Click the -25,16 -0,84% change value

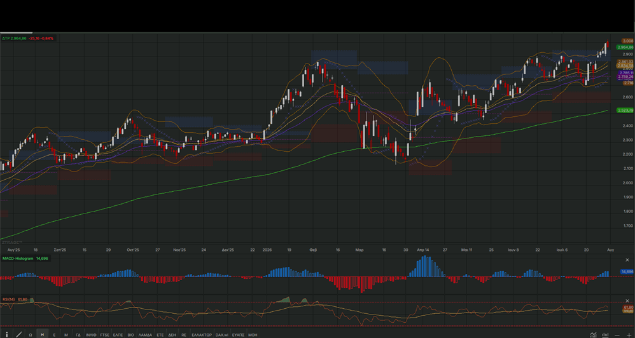click(x=41, y=38)
